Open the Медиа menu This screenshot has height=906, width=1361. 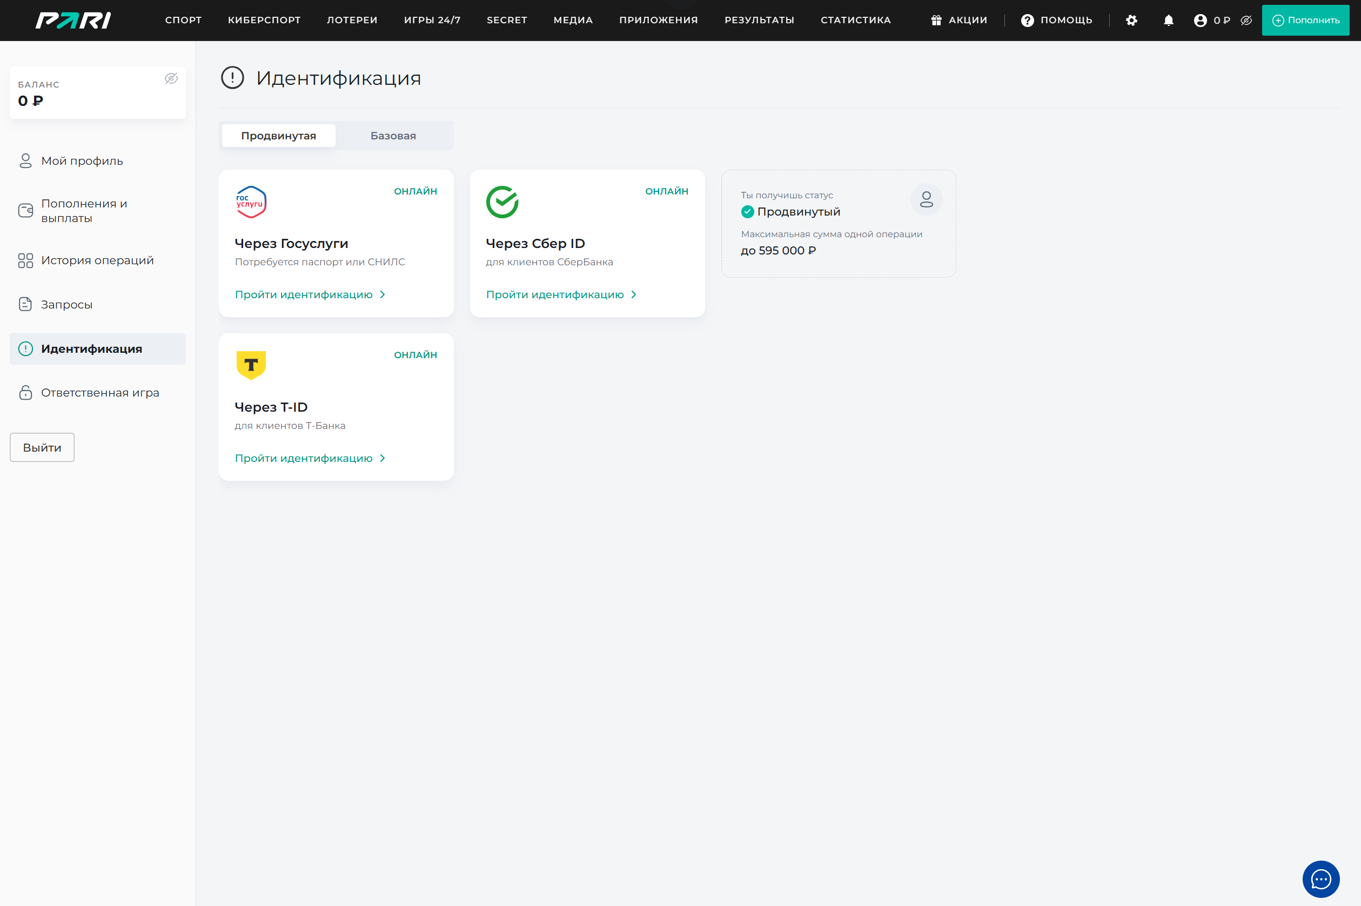pyautogui.click(x=573, y=20)
